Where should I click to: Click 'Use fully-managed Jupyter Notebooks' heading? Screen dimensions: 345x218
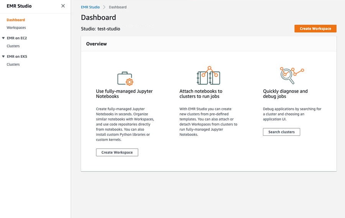[x=124, y=94]
